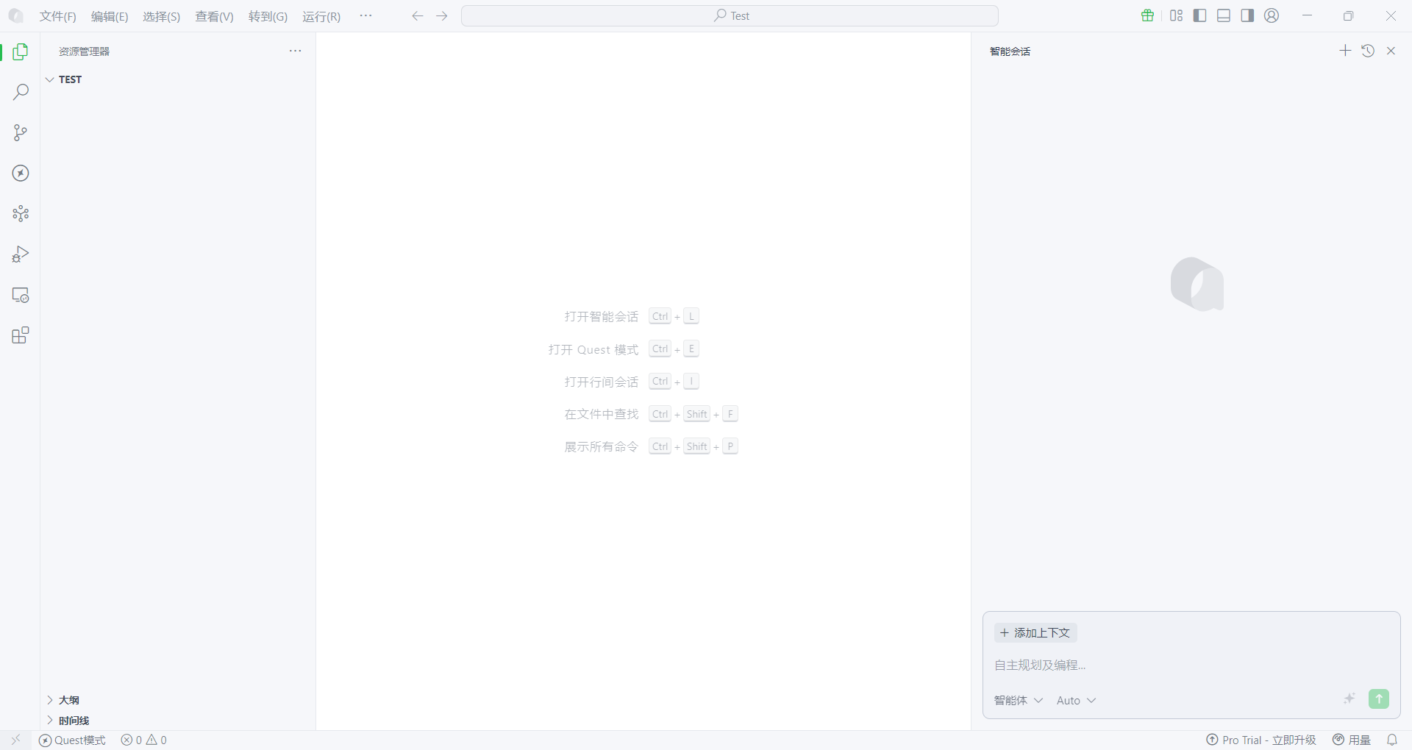Image resolution: width=1412 pixels, height=750 pixels.
Task: Toggle the bottom panel visibility
Action: point(1224,15)
